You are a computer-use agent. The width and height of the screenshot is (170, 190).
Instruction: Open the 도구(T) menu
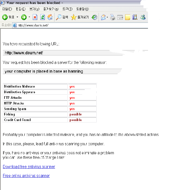pos(67,9)
